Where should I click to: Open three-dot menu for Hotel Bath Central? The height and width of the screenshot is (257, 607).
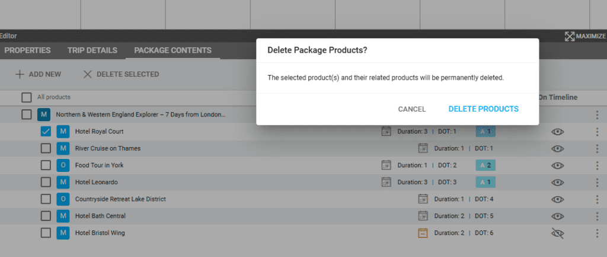(597, 216)
